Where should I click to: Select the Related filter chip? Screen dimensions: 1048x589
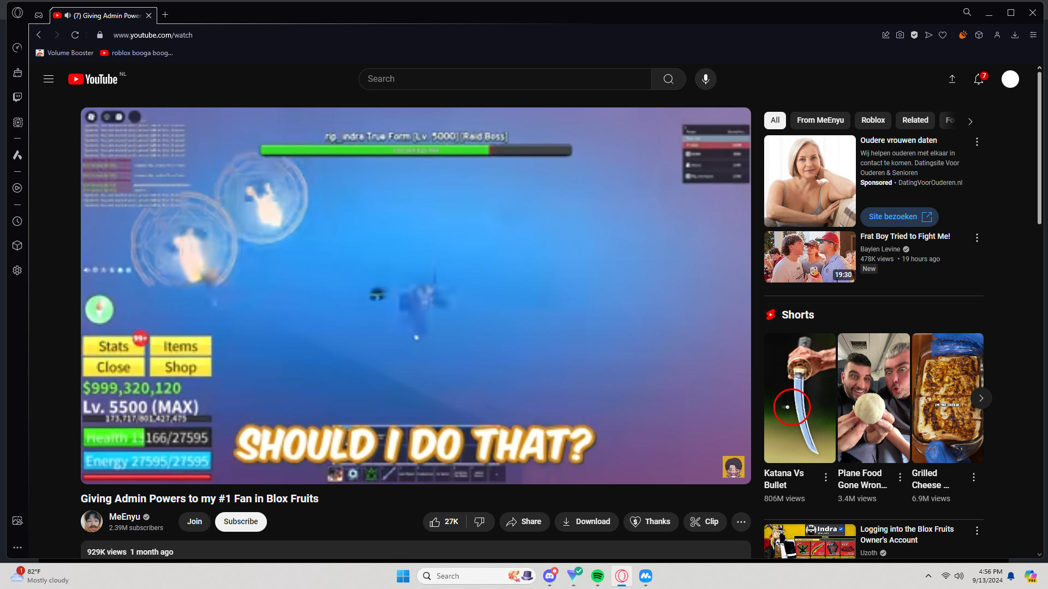pyautogui.click(x=915, y=121)
